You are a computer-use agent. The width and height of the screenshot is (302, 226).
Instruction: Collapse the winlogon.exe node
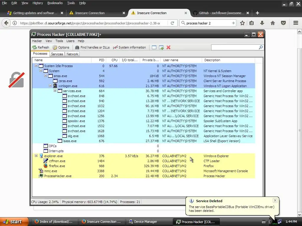[x=50, y=86]
